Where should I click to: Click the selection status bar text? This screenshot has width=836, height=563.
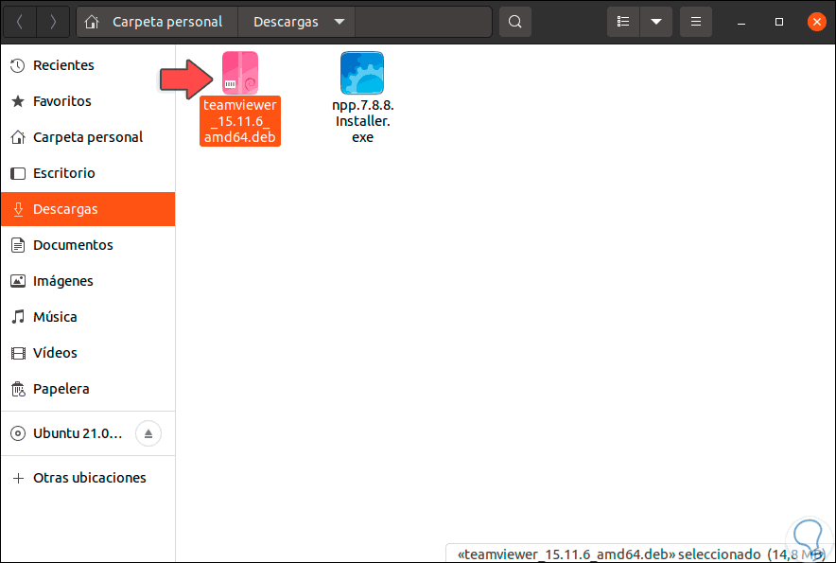pos(641,554)
